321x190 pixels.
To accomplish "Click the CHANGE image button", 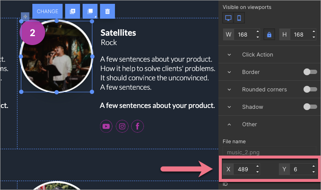I will tap(47, 11).
